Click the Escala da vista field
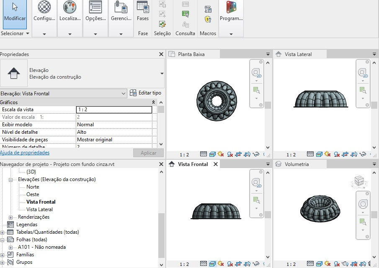The height and width of the screenshot is (268, 379). (x=114, y=110)
